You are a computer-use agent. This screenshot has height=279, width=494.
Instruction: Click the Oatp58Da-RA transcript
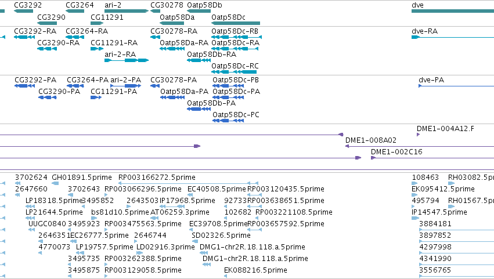(x=184, y=43)
